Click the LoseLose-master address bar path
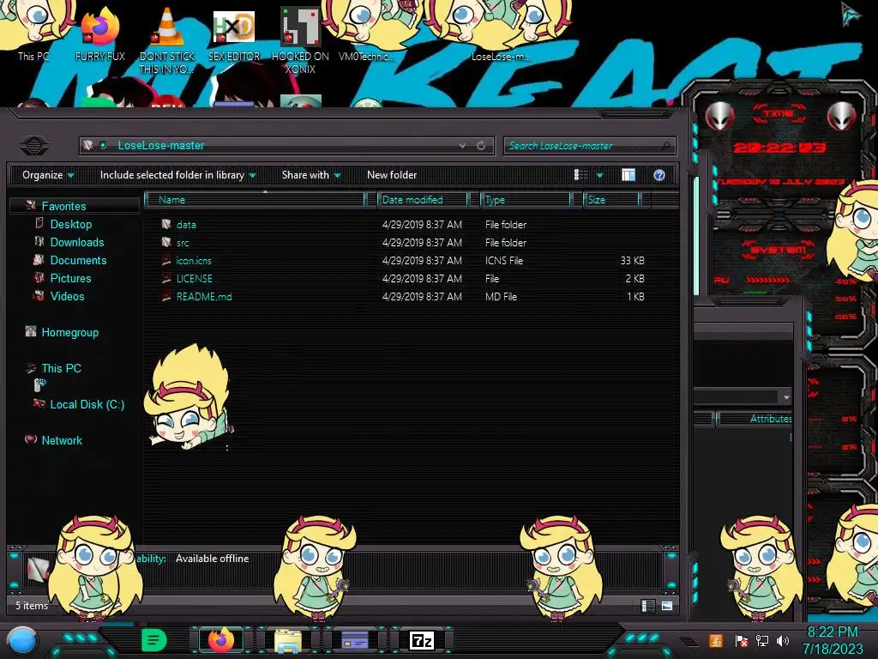Viewport: 878px width, 659px height. [x=161, y=146]
